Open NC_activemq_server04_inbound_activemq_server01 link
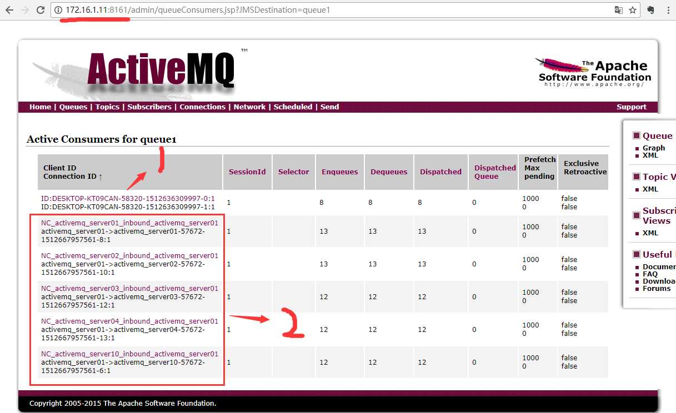 pyautogui.click(x=129, y=321)
